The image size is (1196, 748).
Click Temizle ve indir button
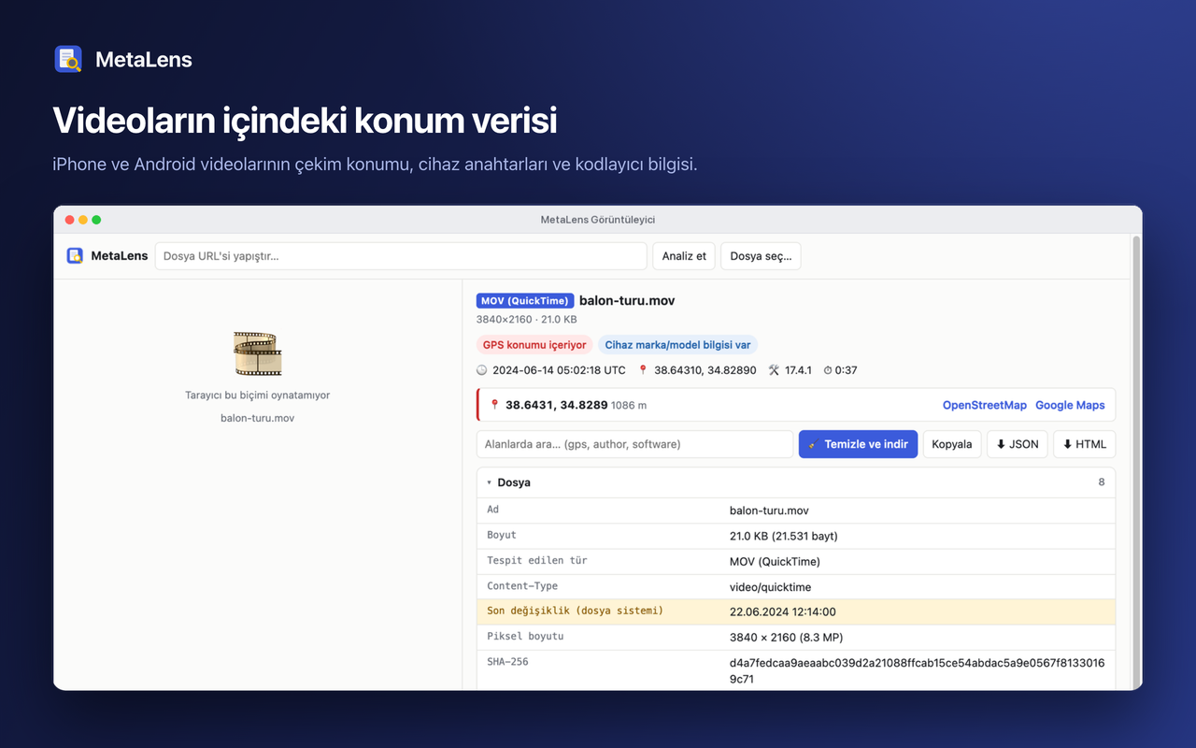pyautogui.click(x=858, y=444)
